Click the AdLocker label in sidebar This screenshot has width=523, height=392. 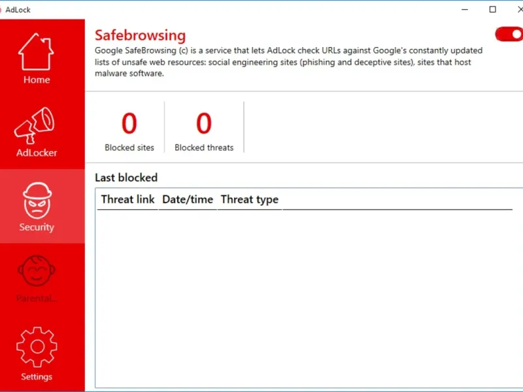click(37, 153)
